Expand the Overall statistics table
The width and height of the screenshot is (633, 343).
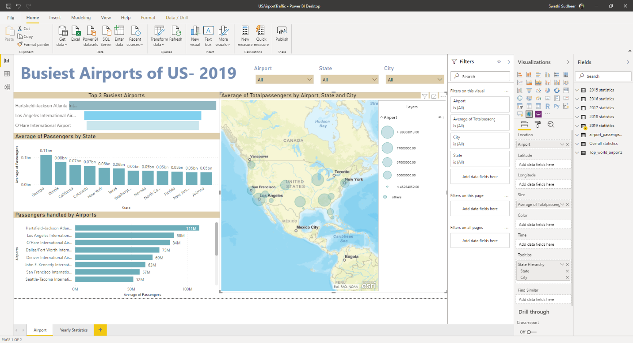point(577,144)
